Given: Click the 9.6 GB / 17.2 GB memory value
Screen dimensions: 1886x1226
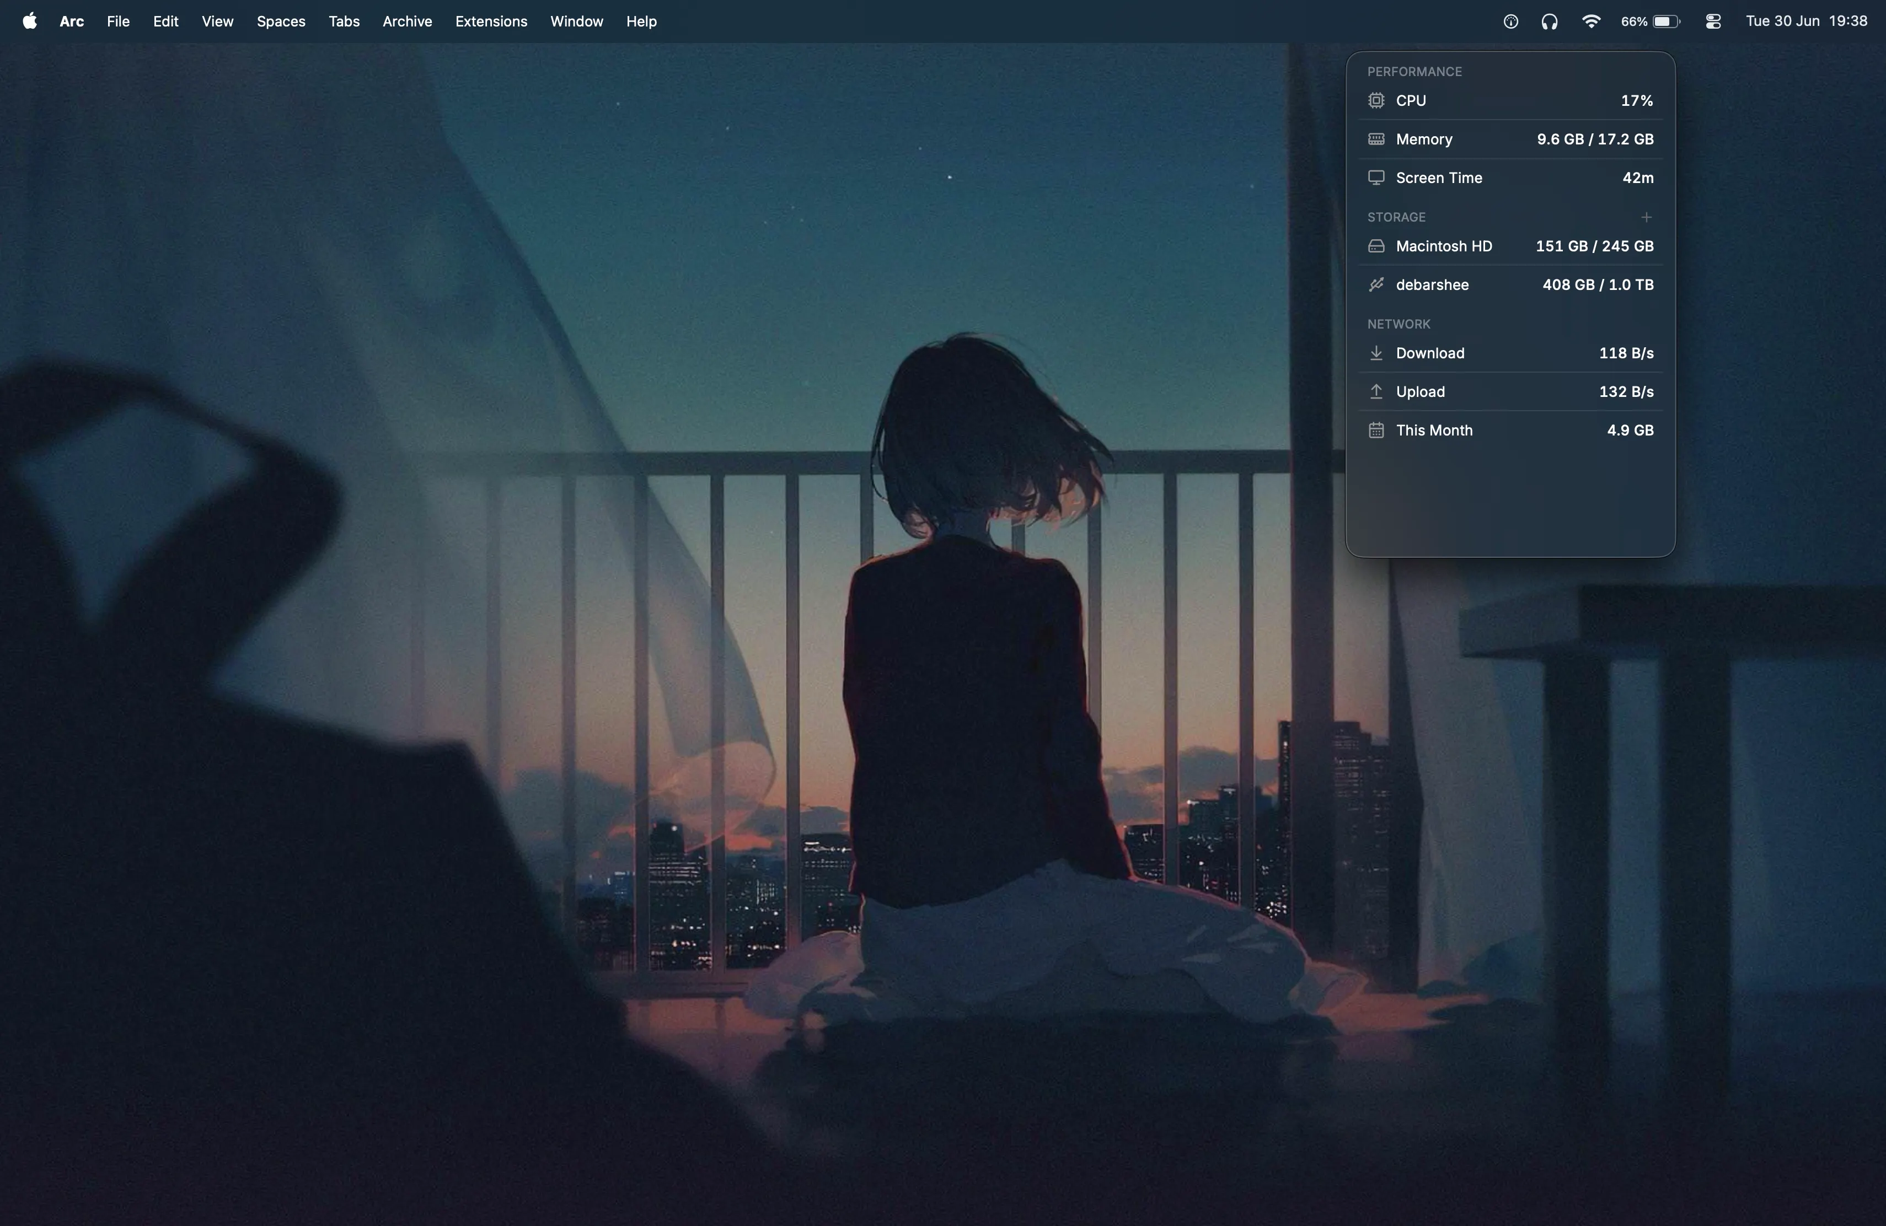Looking at the screenshot, I should click(x=1595, y=139).
